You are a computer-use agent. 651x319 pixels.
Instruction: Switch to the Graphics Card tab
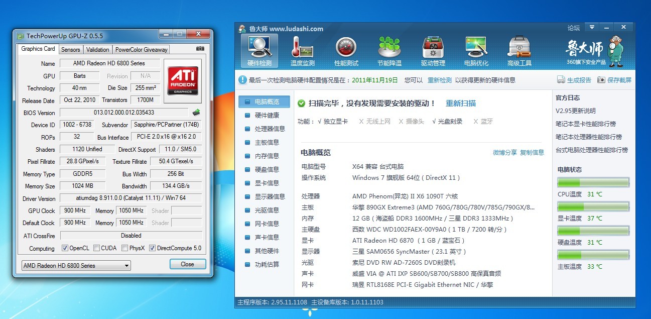[38, 49]
